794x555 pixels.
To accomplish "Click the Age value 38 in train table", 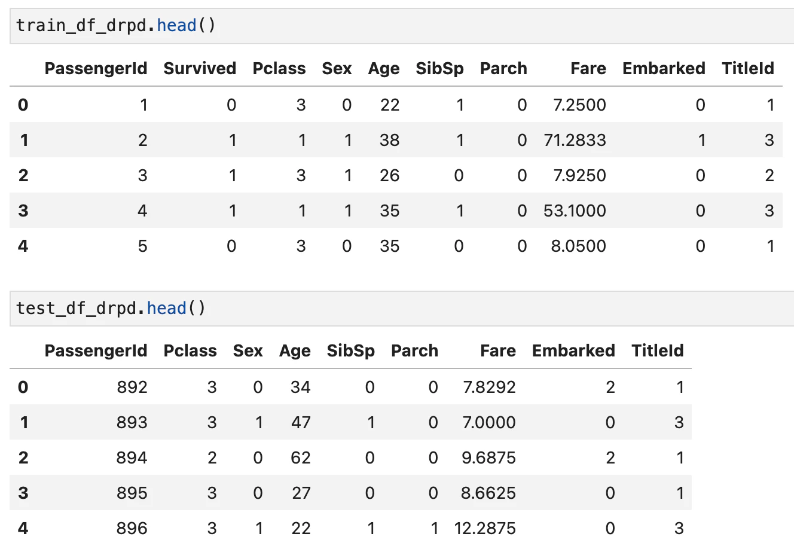I will tap(389, 140).
